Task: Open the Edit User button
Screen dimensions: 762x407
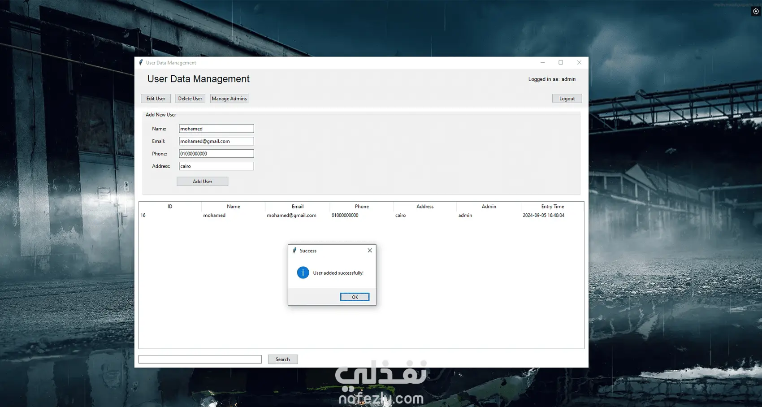Action: [x=156, y=99]
